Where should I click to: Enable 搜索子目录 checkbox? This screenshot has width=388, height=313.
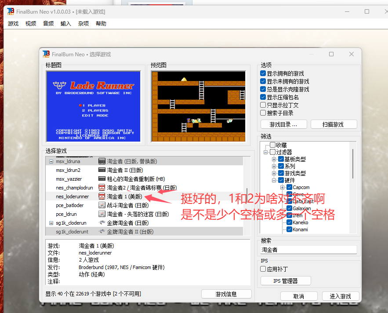click(263, 113)
